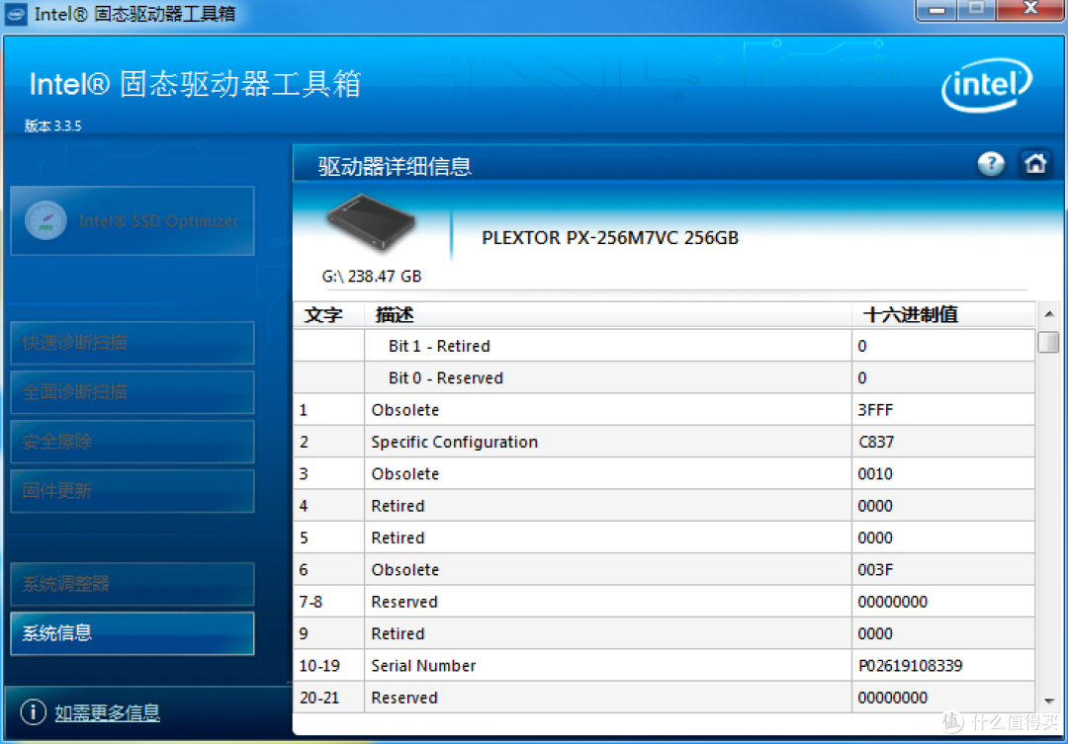Select the Specific Configuration table row

pyautogui.click(x=593, y=442)
